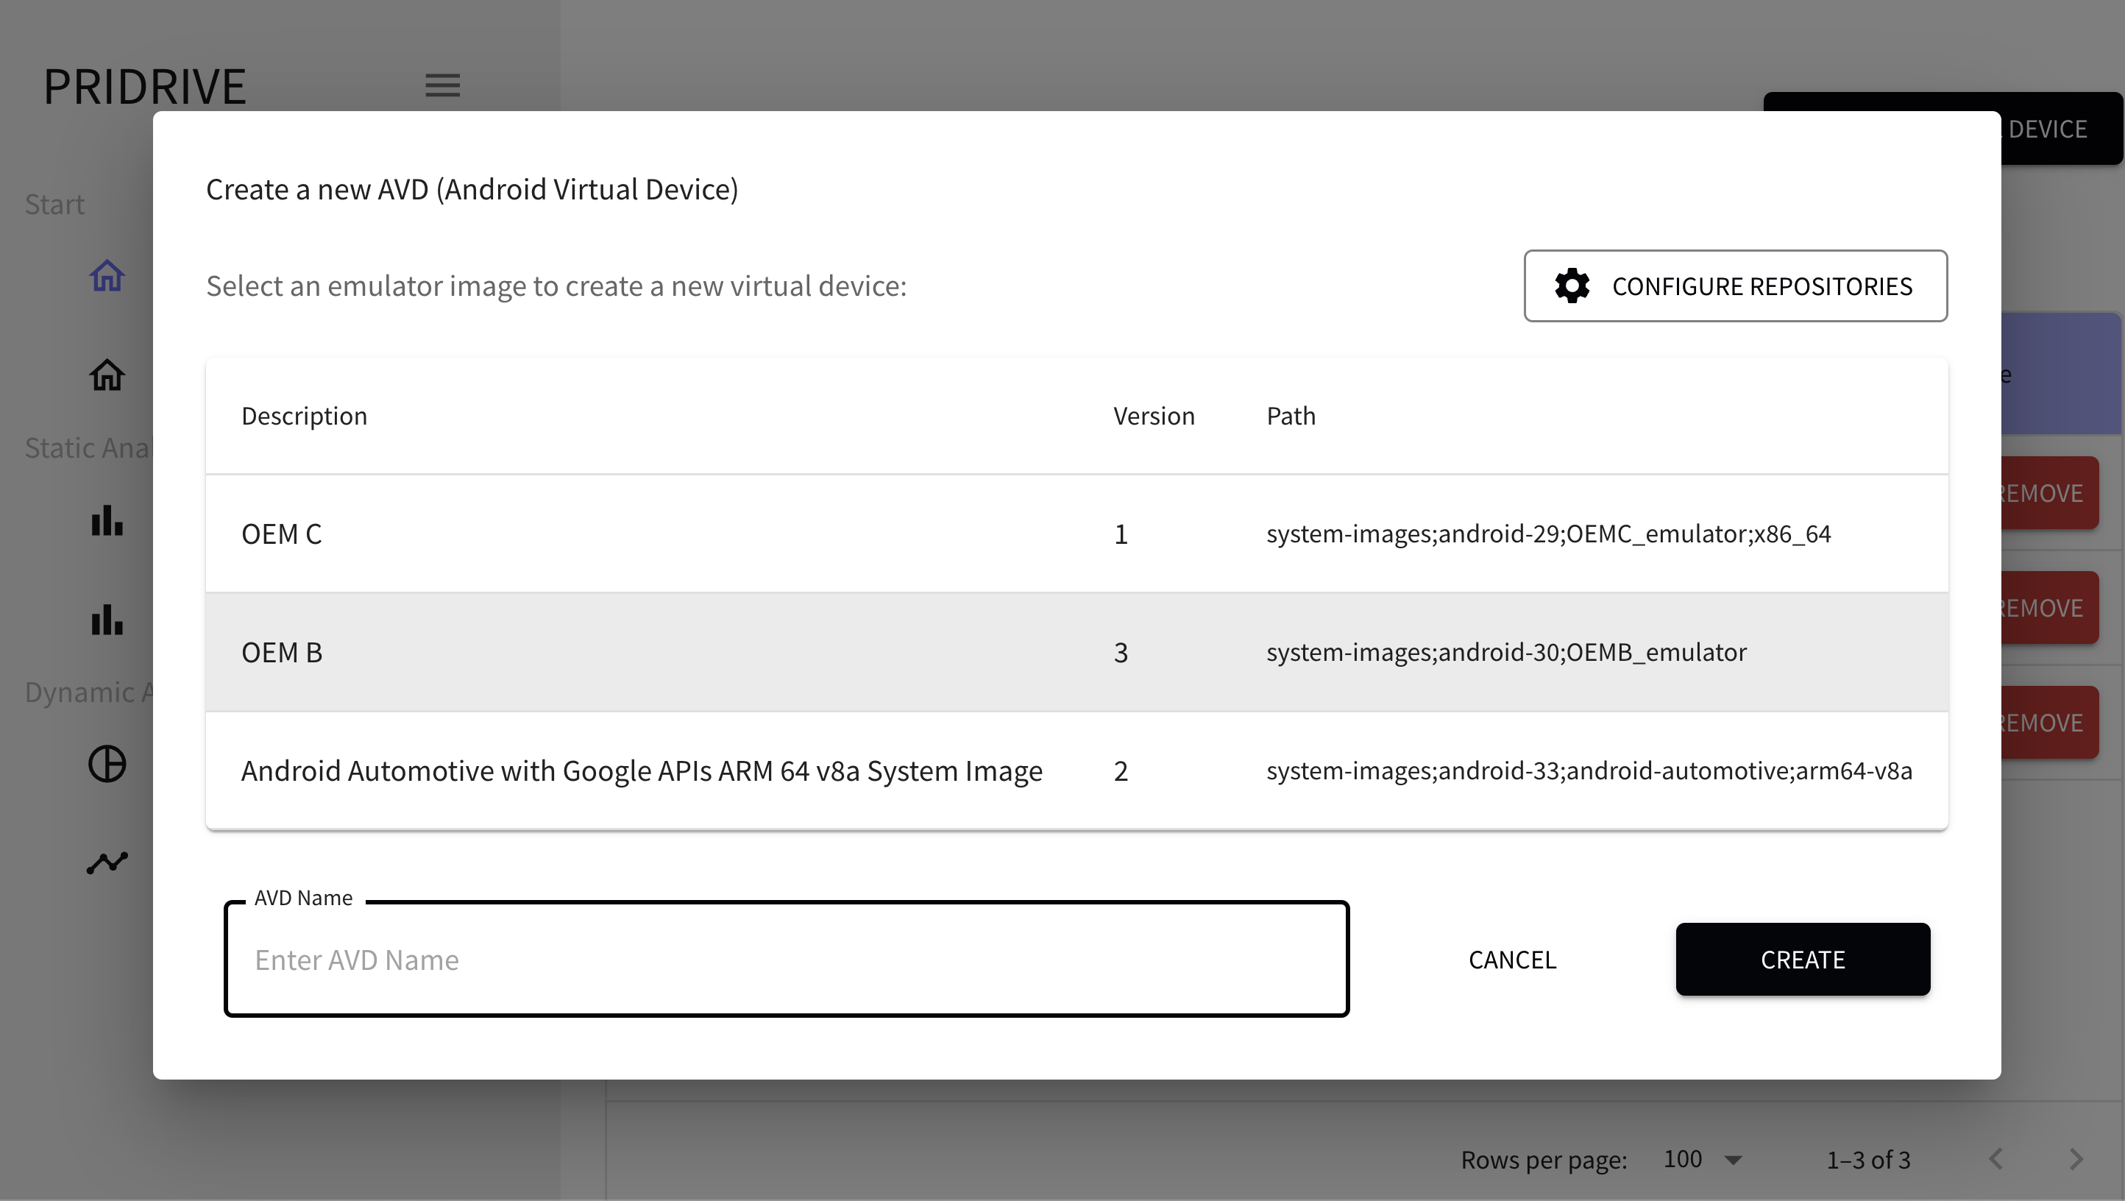Click the Version column header
Image resolution: width=2125 pixels, height=1201 pixels.
(1153, 416)
